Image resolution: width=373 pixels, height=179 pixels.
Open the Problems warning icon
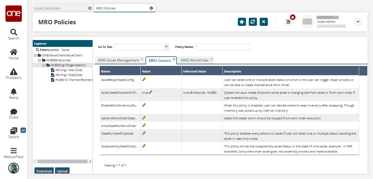tap(13, 72)
